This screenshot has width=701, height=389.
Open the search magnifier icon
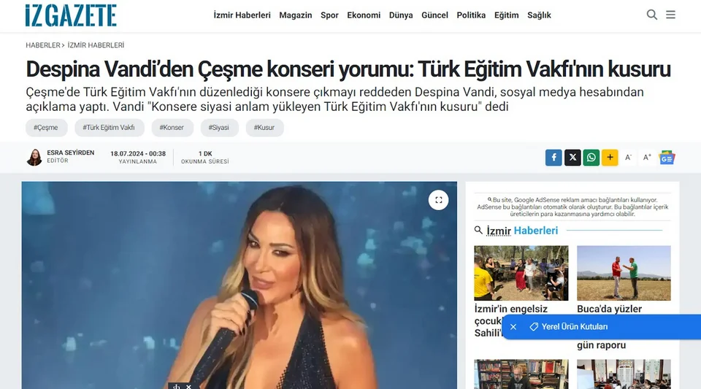(652, 15)
